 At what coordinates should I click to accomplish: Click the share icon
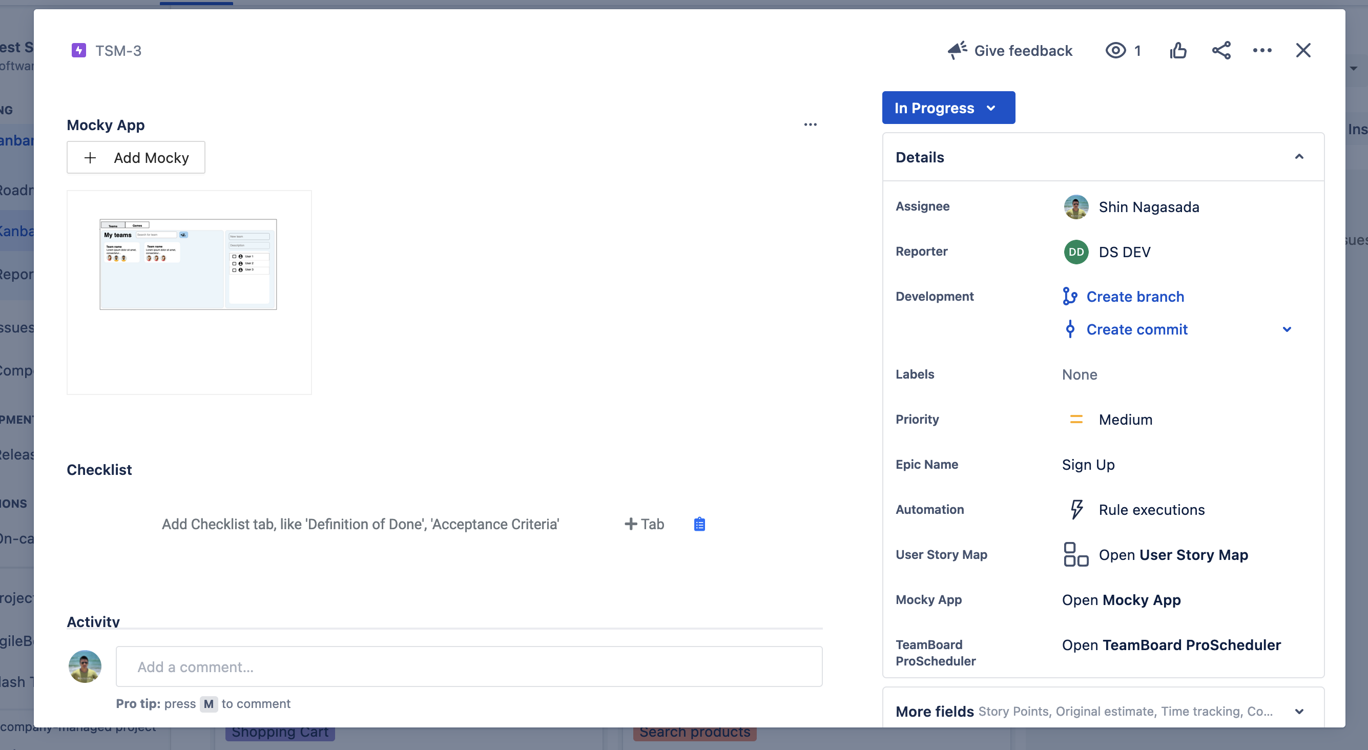pos(1221,50)
